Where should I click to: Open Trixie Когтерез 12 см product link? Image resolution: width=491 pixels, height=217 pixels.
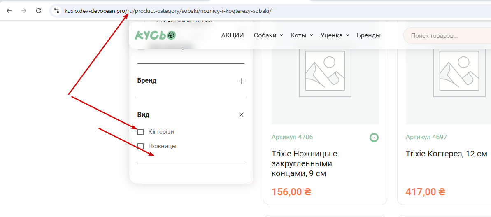[x=446, y=154]
